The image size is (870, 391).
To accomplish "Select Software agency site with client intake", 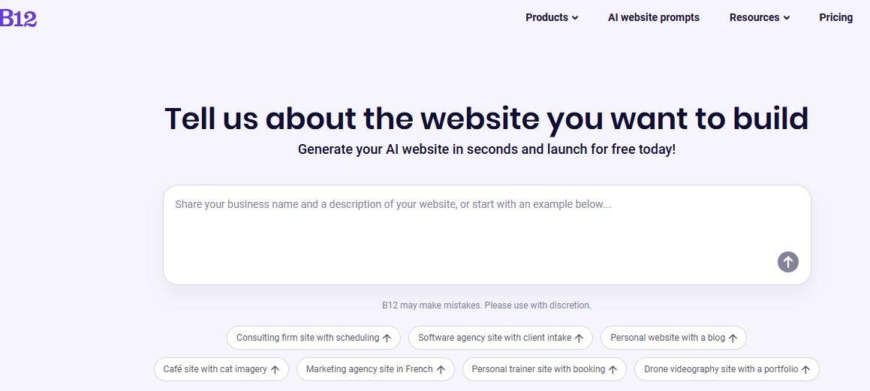I will pos(495,338).
